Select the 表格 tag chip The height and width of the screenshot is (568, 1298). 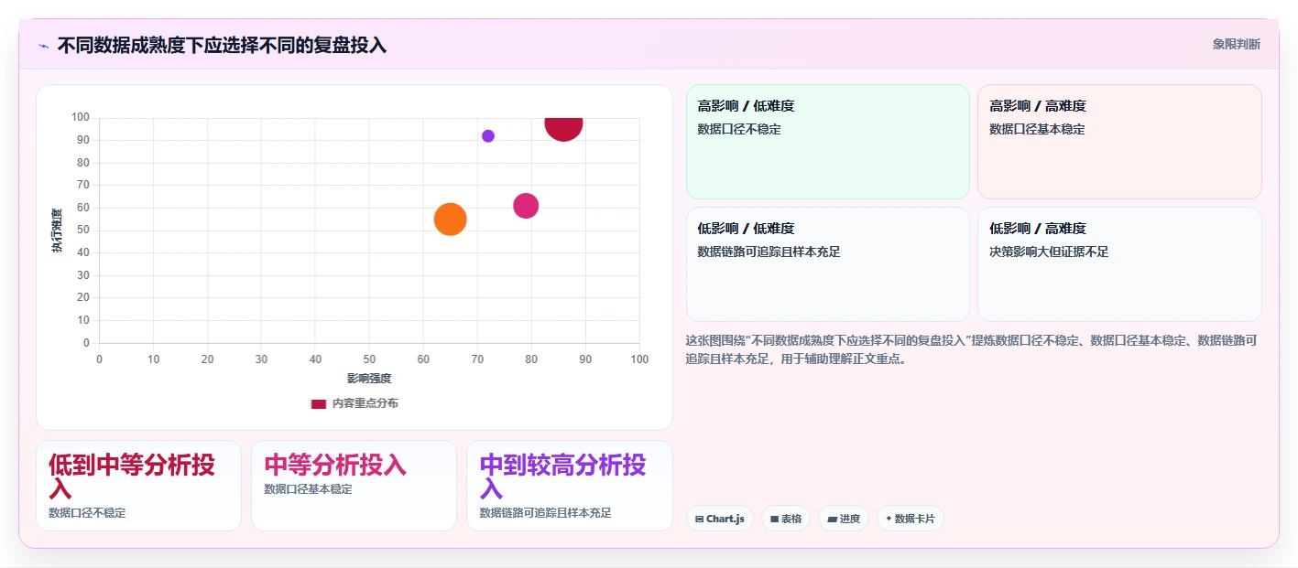[786, 519]
